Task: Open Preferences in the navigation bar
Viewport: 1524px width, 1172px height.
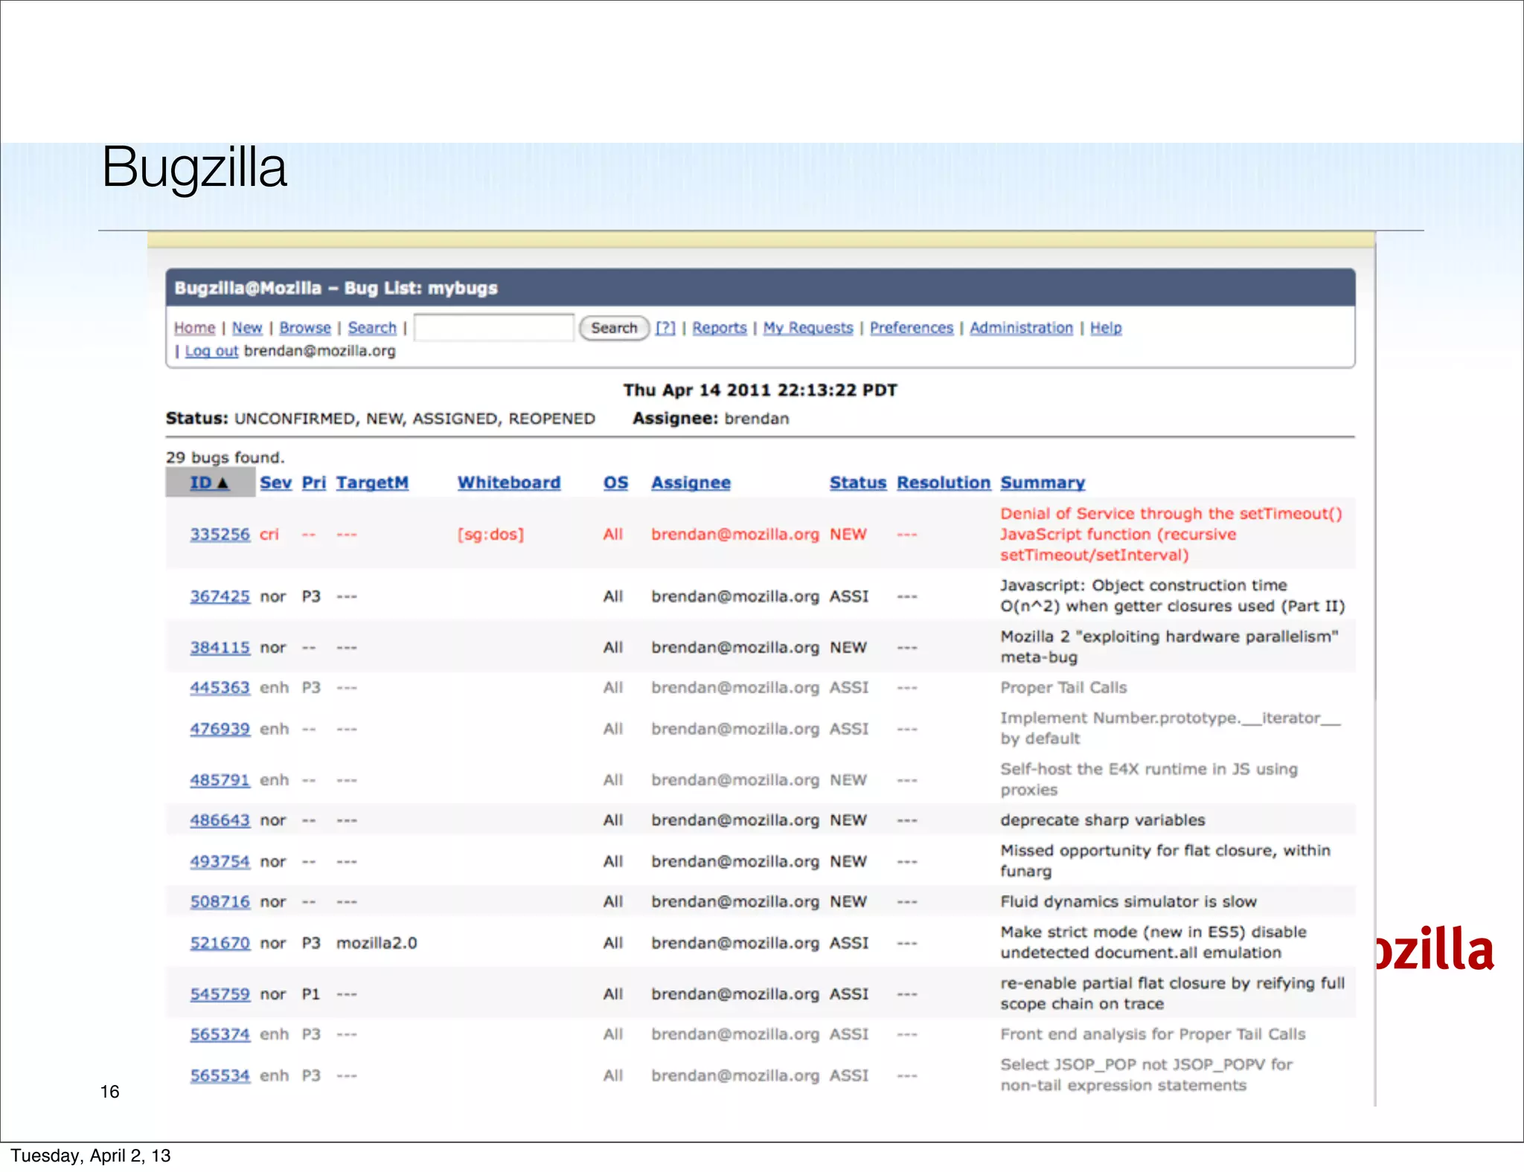Action: [911, 328]
